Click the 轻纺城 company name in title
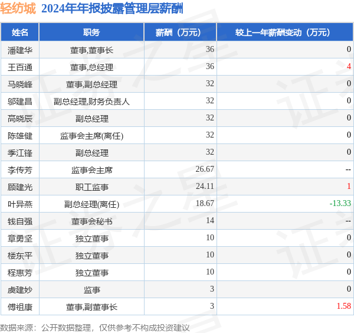 click(18, 9)
